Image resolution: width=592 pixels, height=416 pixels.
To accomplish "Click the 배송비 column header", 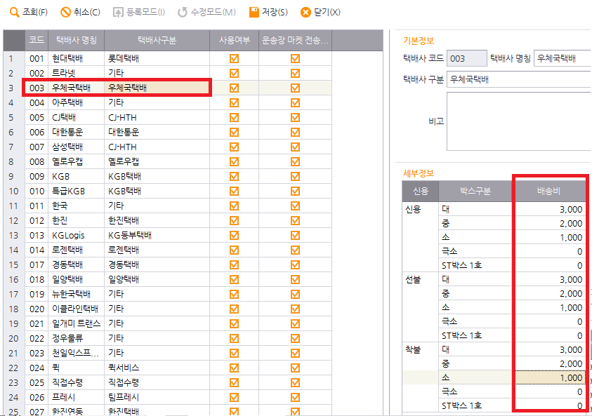I will click(550, 191).
